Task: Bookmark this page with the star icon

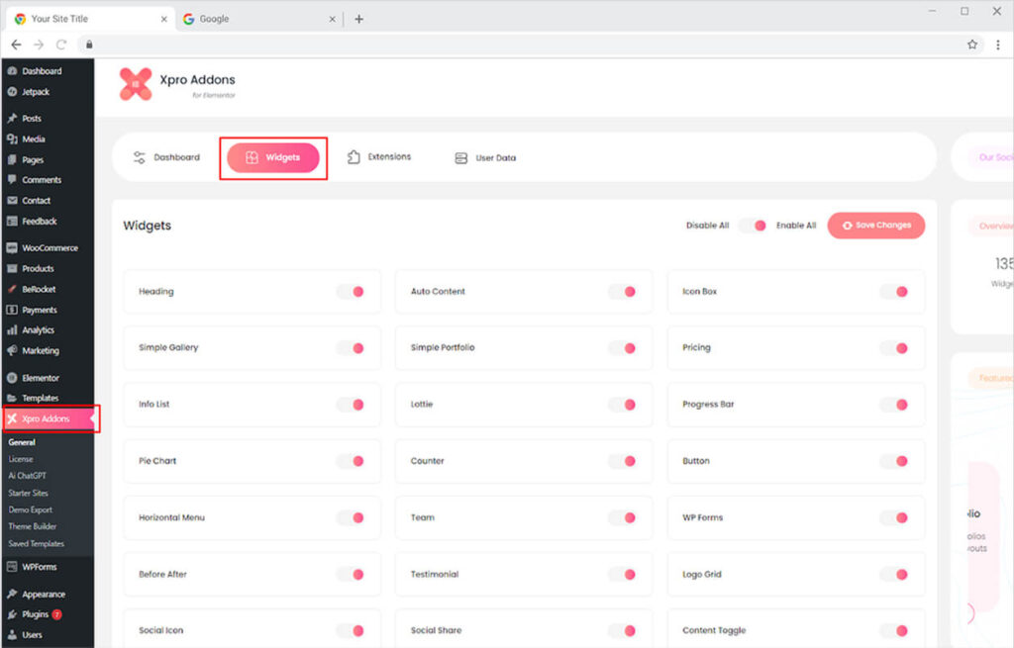Action: coord(972,45)
